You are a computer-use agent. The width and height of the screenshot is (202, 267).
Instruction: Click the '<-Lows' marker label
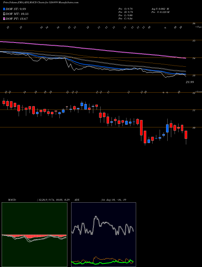(199, 92)
